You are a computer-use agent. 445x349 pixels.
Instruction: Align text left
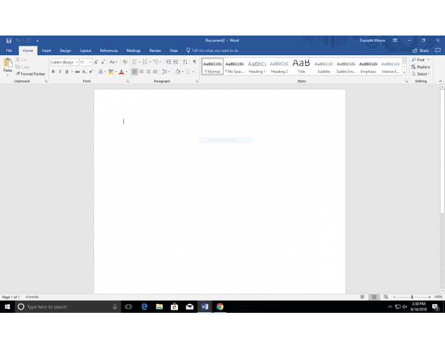click(135, 72)
